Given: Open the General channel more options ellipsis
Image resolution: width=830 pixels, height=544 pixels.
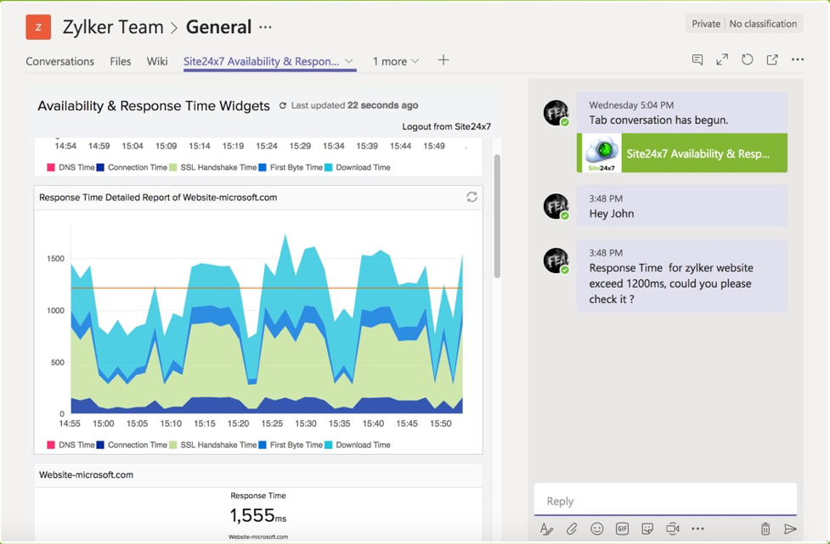Looking at the screenshot, I should pos(266,27).
